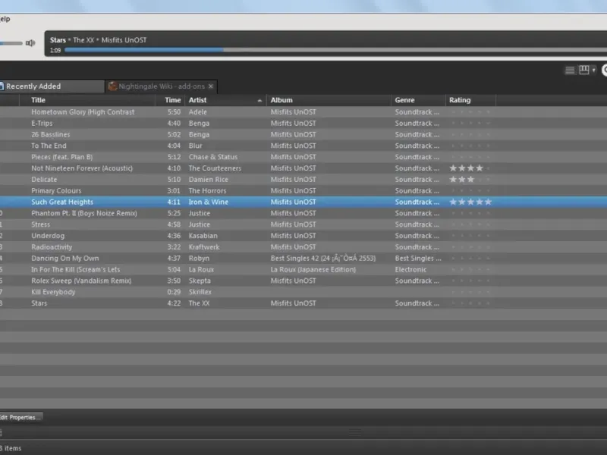
Task: Change the Delicate track star rating
Action: tap(470, 180)
